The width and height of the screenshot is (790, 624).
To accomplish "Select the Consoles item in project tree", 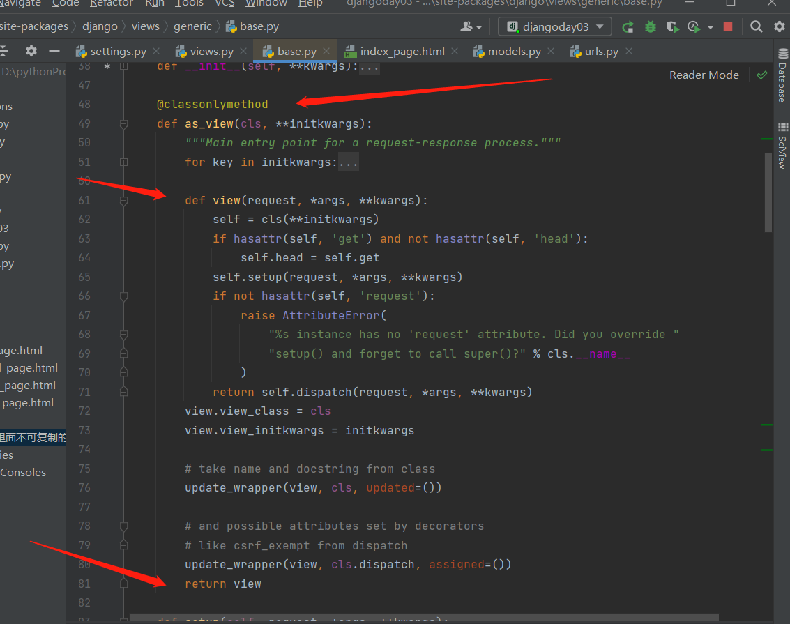I will click(23, 473).
